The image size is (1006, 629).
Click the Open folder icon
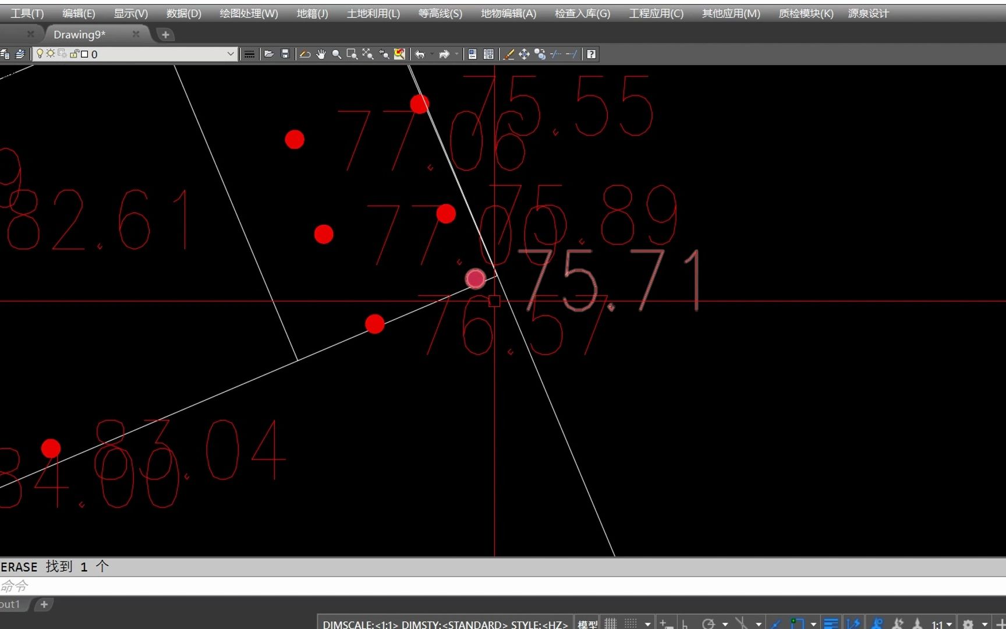(x=269, y=54)
